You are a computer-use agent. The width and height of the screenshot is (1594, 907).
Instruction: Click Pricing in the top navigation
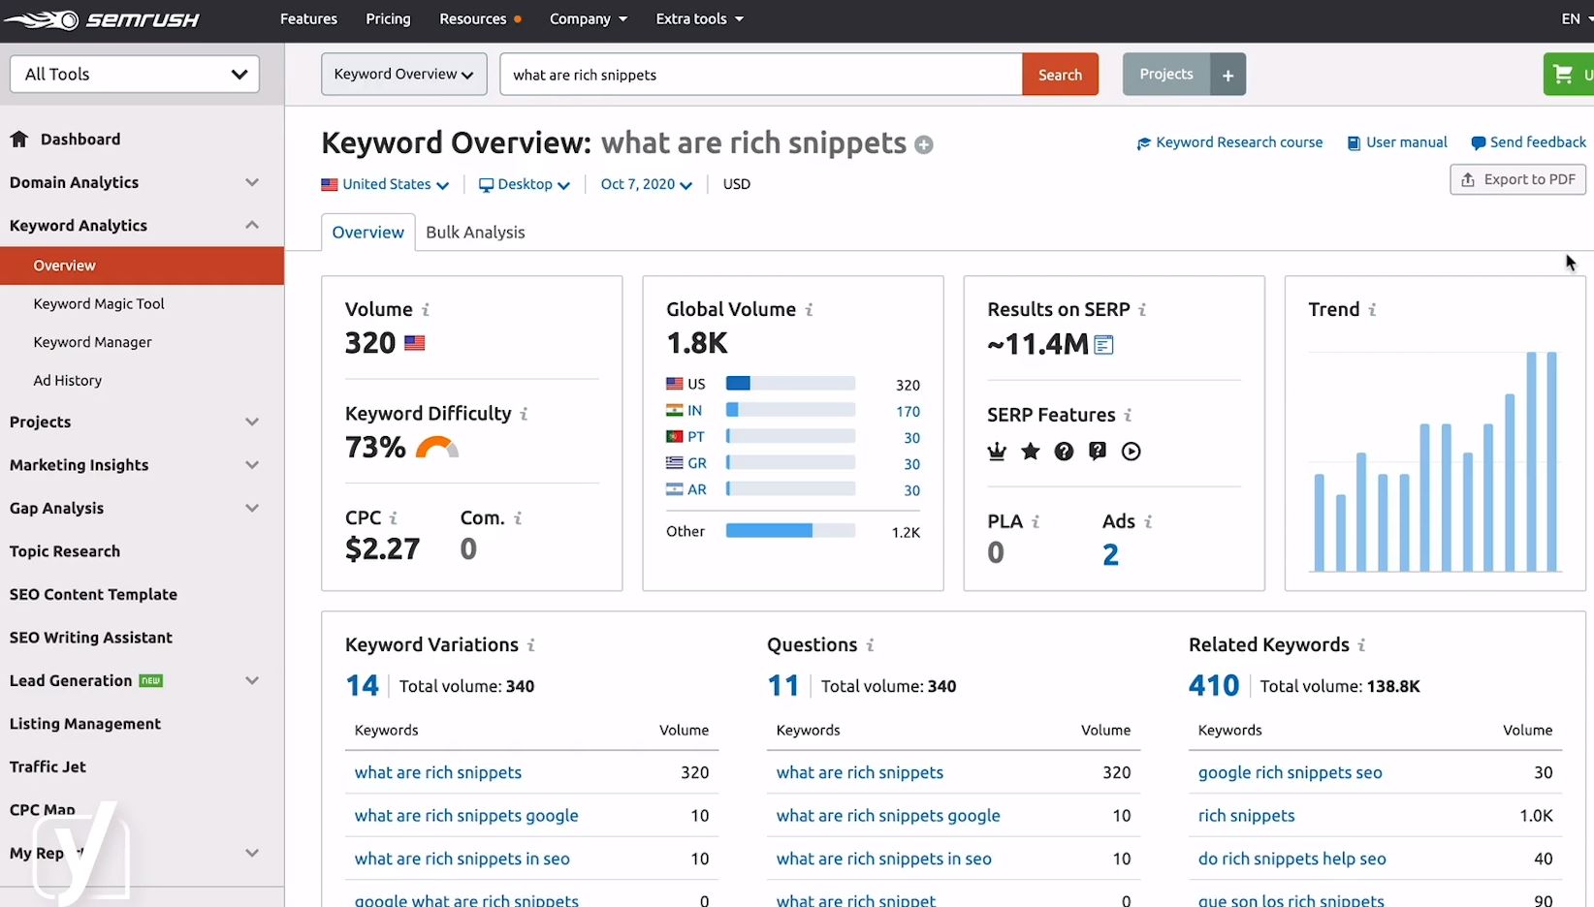pos(388,19)
